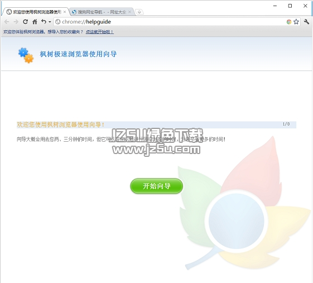Click the back navigation arrow

7,22
